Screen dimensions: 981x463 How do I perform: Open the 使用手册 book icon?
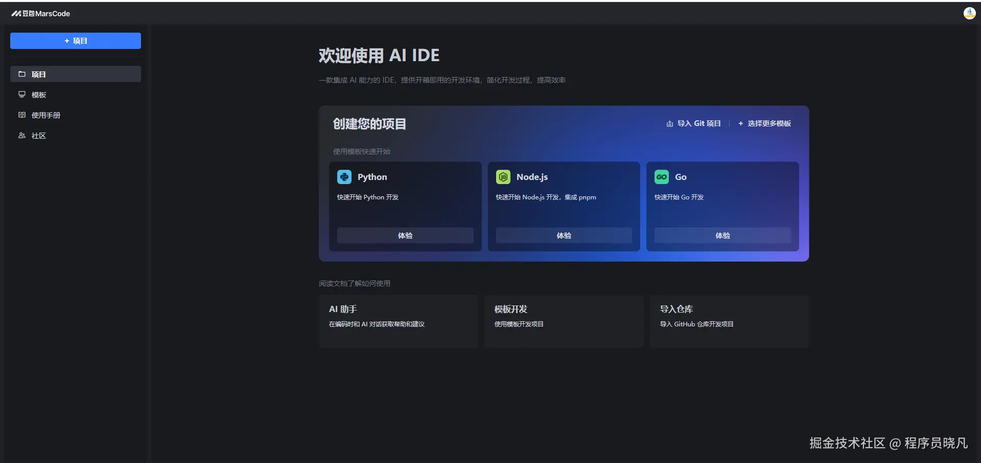point(21,115)
